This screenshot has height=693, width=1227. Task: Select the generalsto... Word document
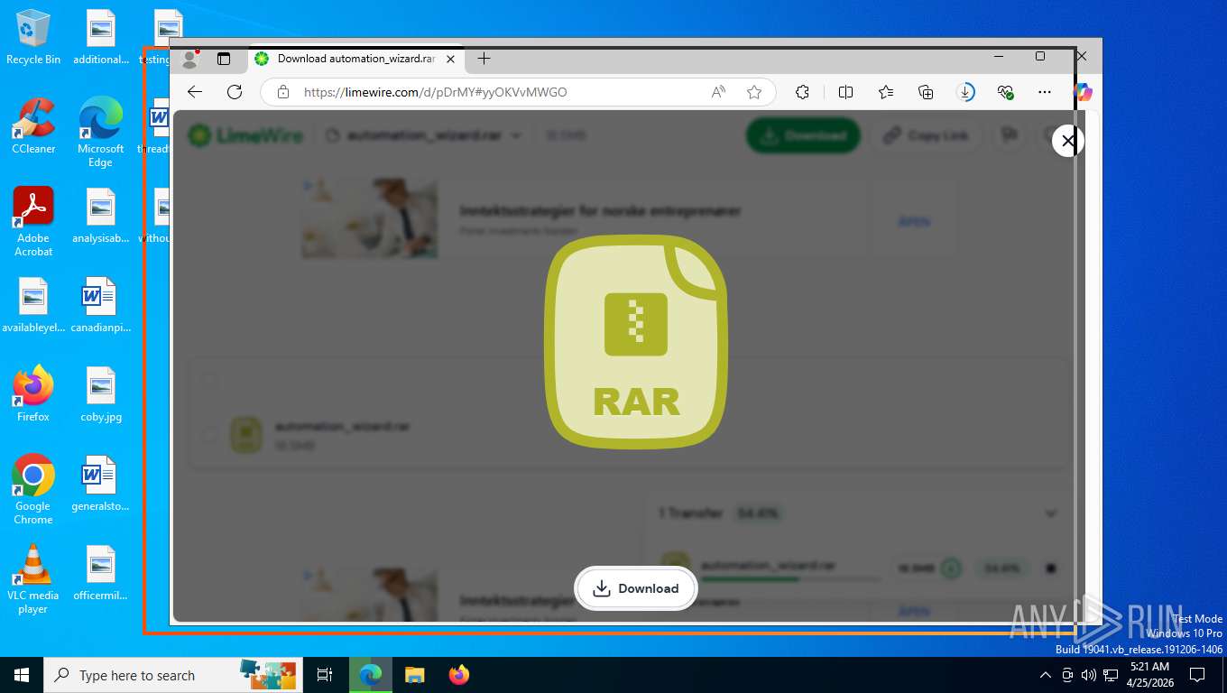tap(101, 484)
